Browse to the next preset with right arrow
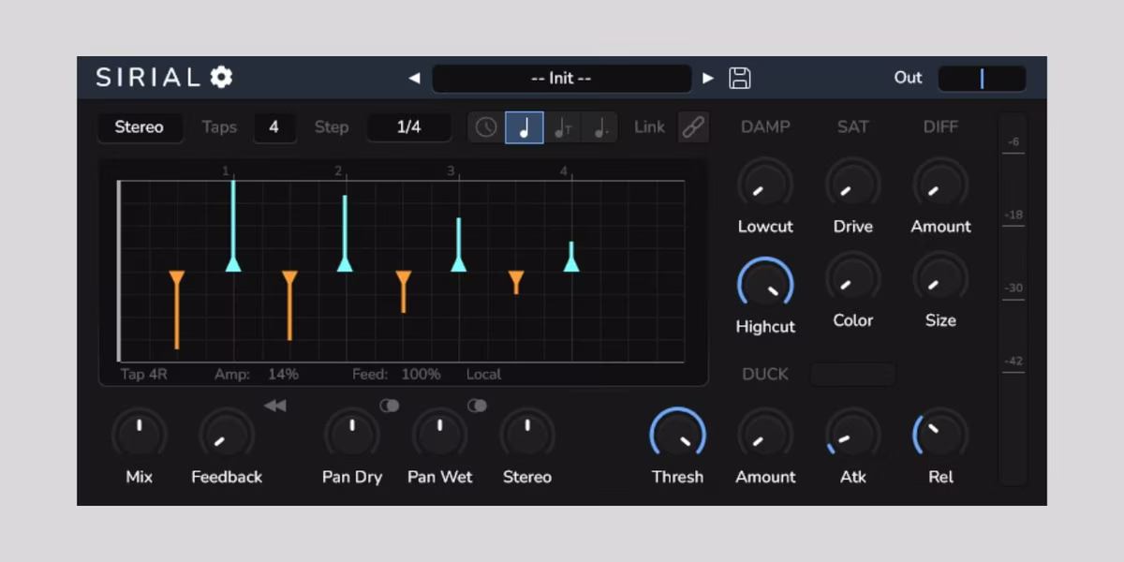1124x562 pixels. click(708, 79)
